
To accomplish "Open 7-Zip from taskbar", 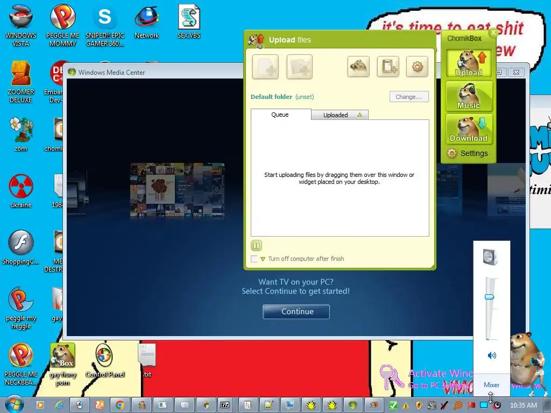I will (x=225, y=405).
